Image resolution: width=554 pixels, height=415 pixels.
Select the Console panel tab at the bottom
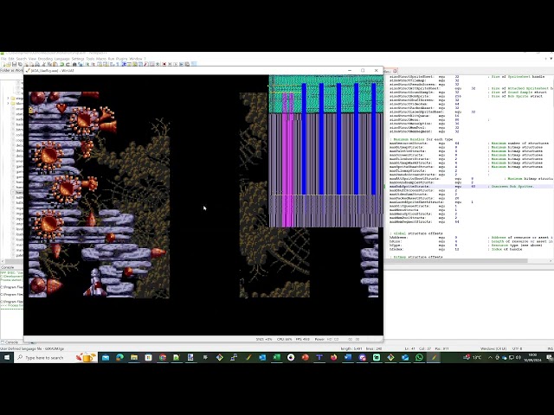(10, 342)
